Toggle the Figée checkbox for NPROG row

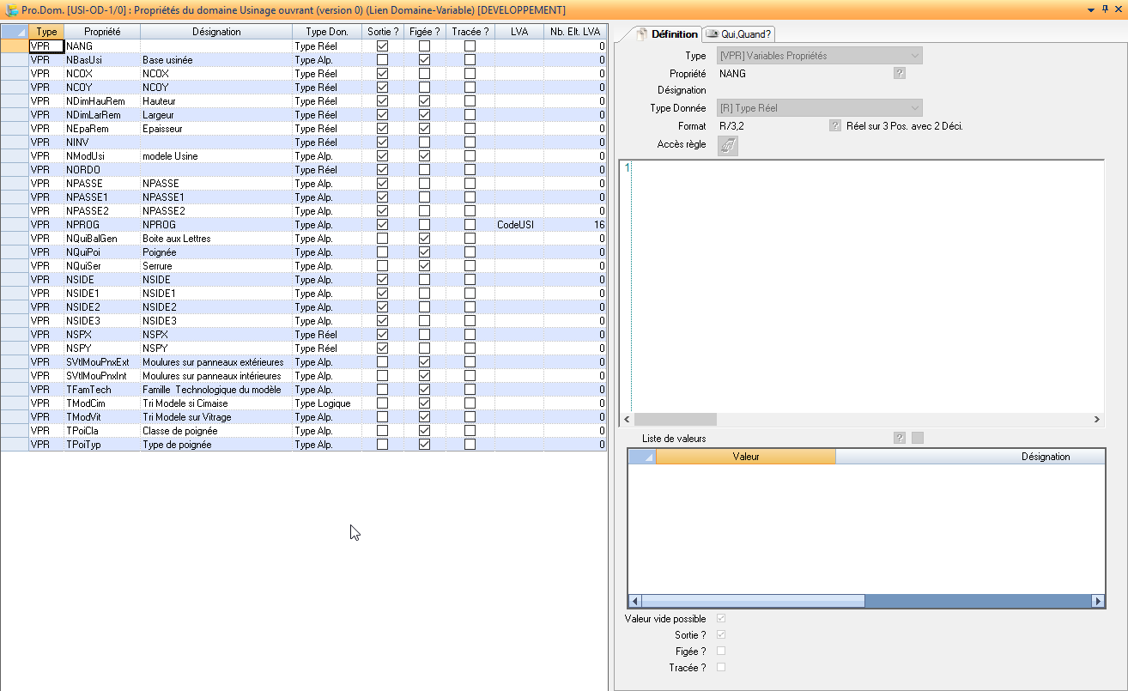[424, 225]
